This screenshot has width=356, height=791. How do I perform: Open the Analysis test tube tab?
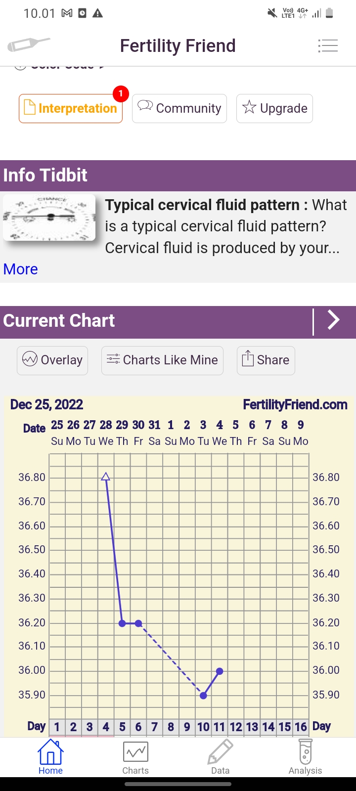tap(305, 757)
